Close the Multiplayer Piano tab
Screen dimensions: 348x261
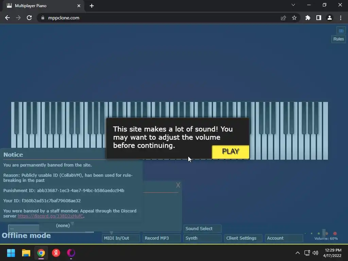pyautogui.click(x=79, y=6)
